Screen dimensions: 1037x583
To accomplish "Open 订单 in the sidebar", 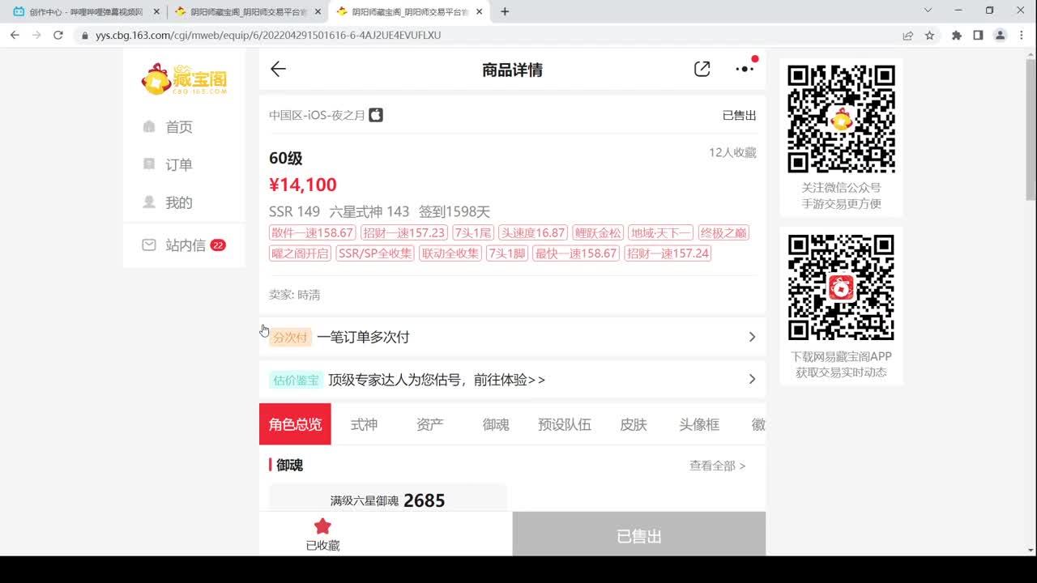I will 178,164.
